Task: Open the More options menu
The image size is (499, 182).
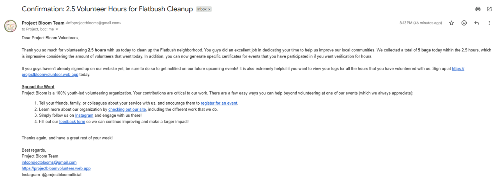Action: point(489,23)
